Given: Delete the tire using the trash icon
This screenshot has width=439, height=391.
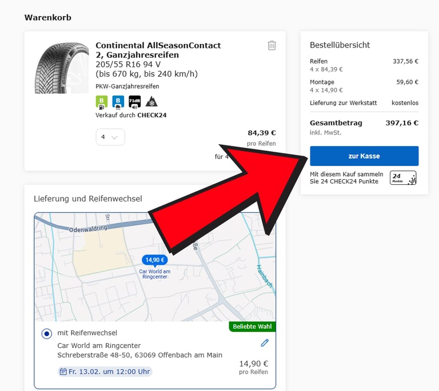Looking at the screenshot, I should click(272, 45).
